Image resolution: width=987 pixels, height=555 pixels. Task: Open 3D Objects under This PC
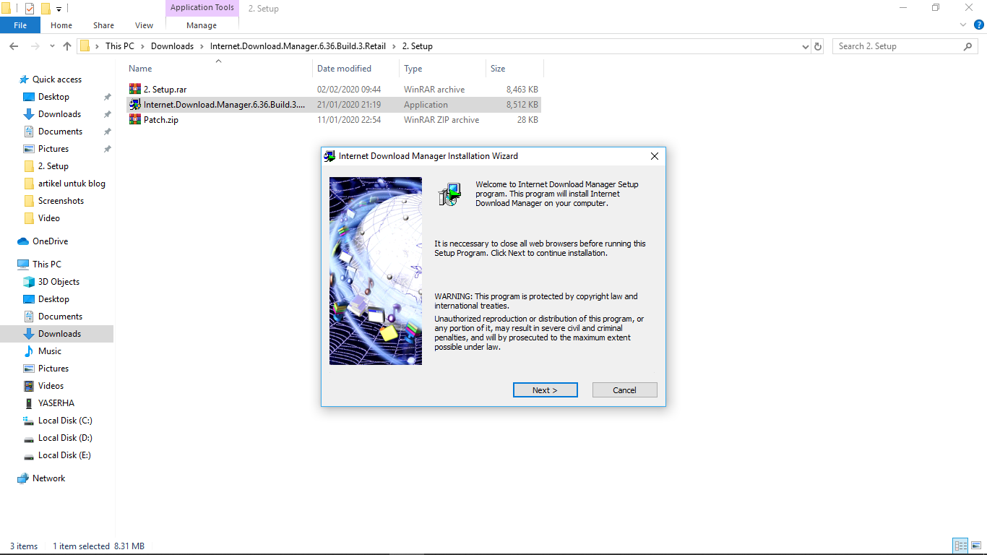59,282
